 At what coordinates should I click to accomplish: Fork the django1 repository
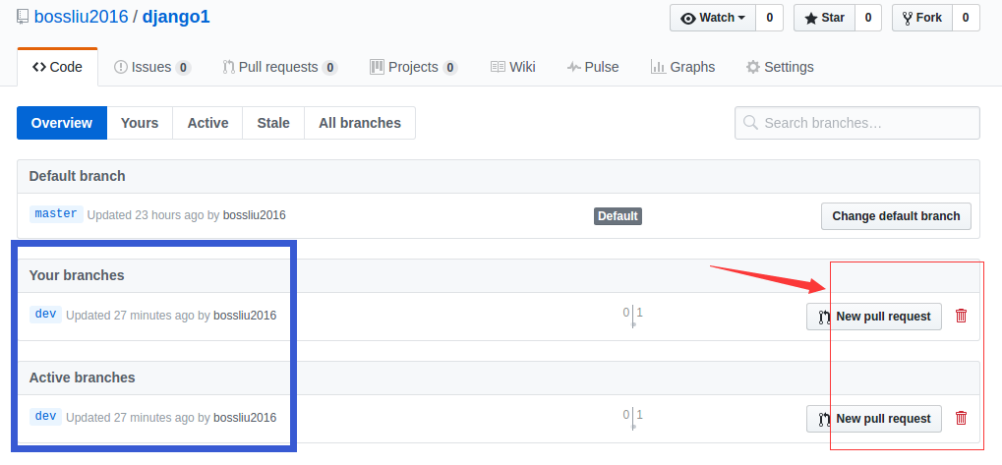click(x=921, y=18)
